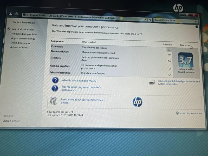Select the Graphics row label
This screenshot has height=156, width=208.
[56, 58]
